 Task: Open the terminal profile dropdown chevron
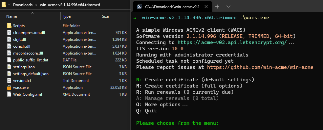(x=228, y=7)
